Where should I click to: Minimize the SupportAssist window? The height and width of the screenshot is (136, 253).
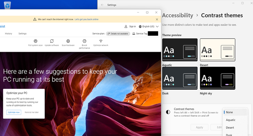coord(138,12)
